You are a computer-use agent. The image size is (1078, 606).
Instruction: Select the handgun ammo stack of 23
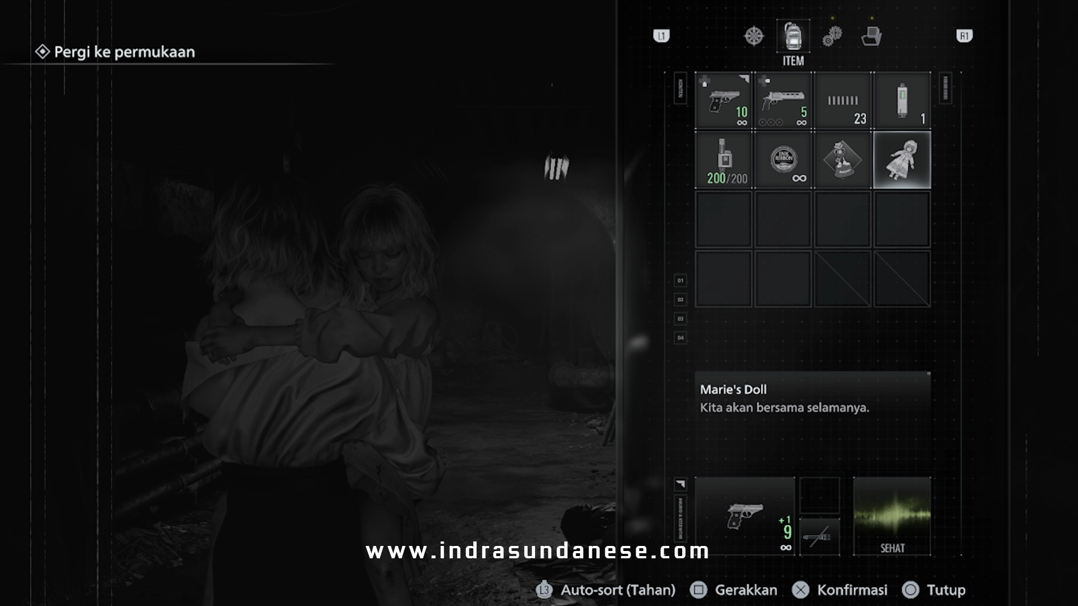pos(843,101)
